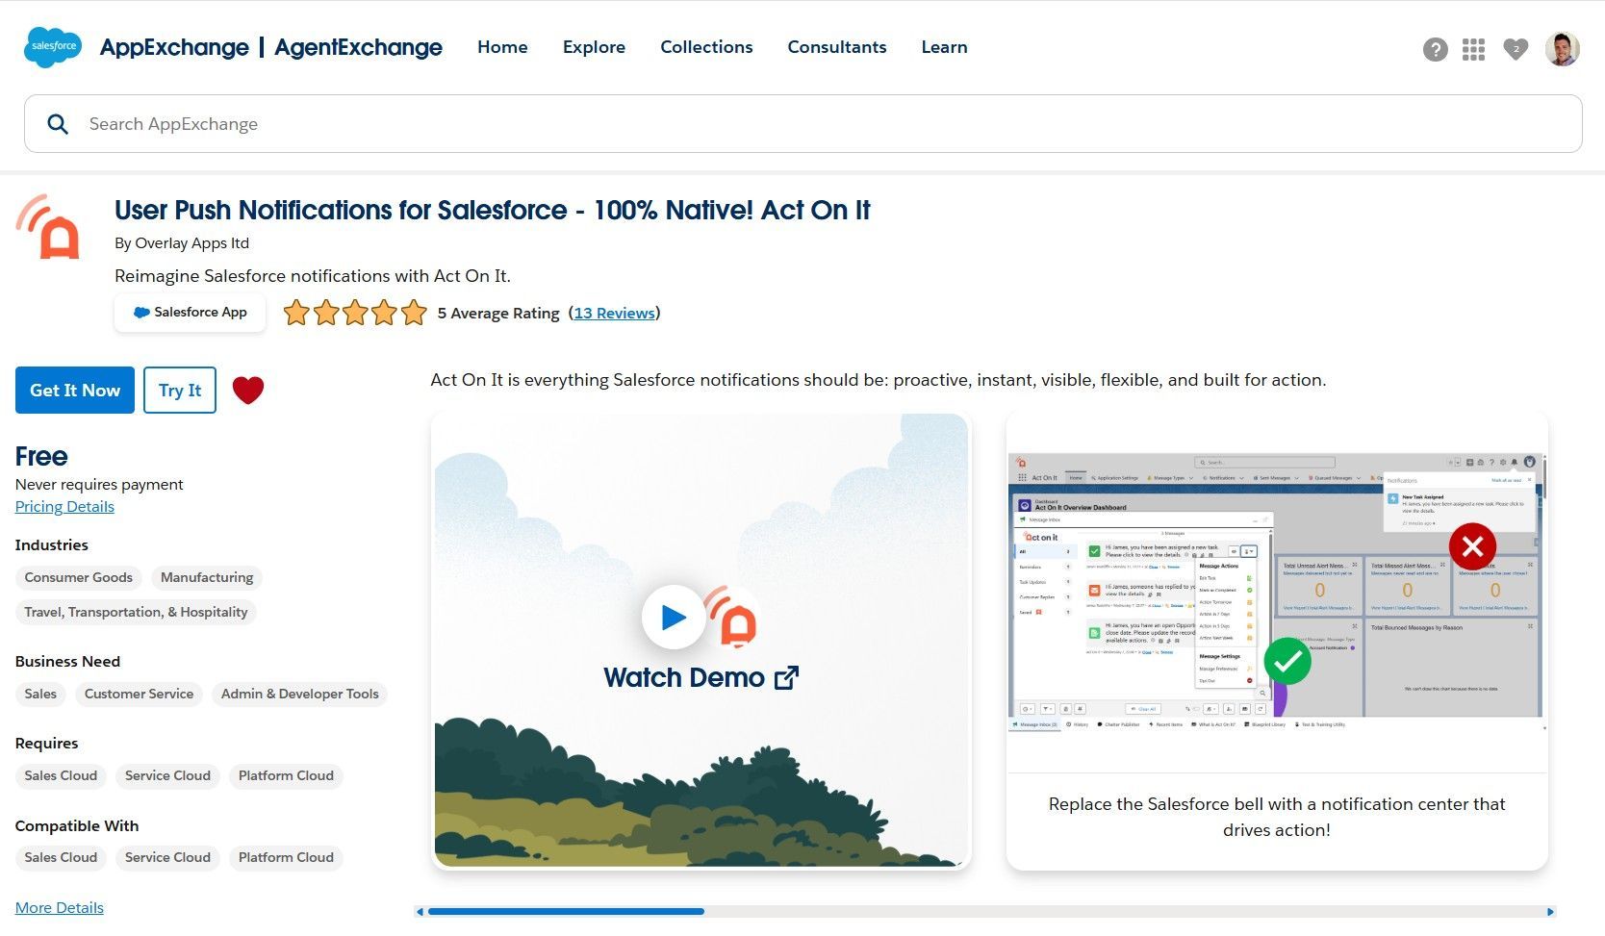Click the five-star rating icons
This screenshot has width=1605, height=936.
[x=355, y=313]
